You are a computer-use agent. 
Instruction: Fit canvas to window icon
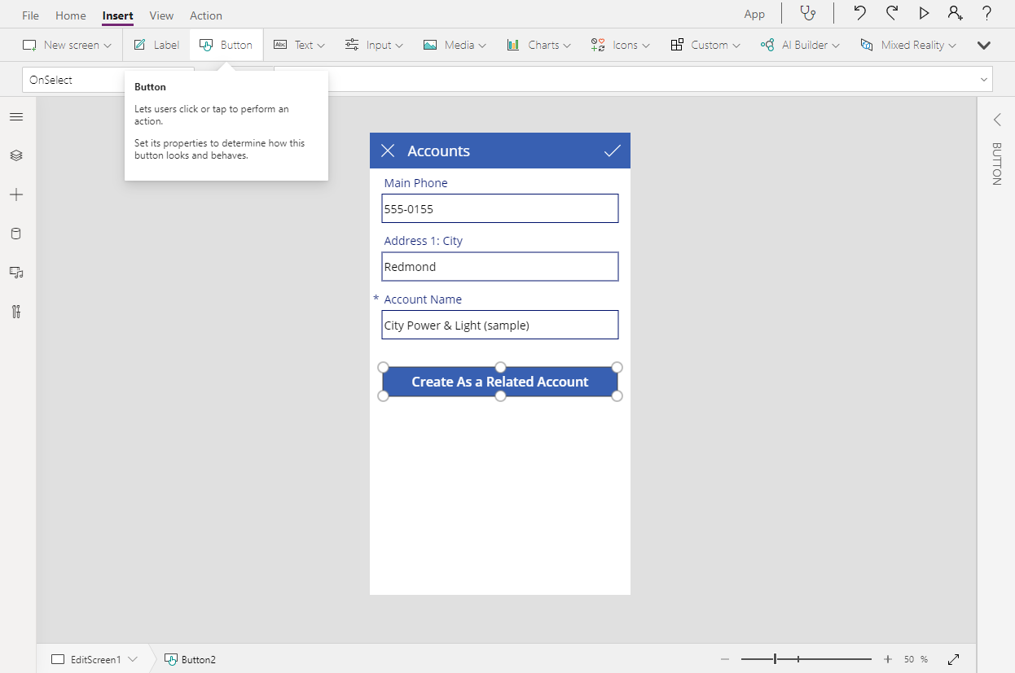[x=954, y=659]
